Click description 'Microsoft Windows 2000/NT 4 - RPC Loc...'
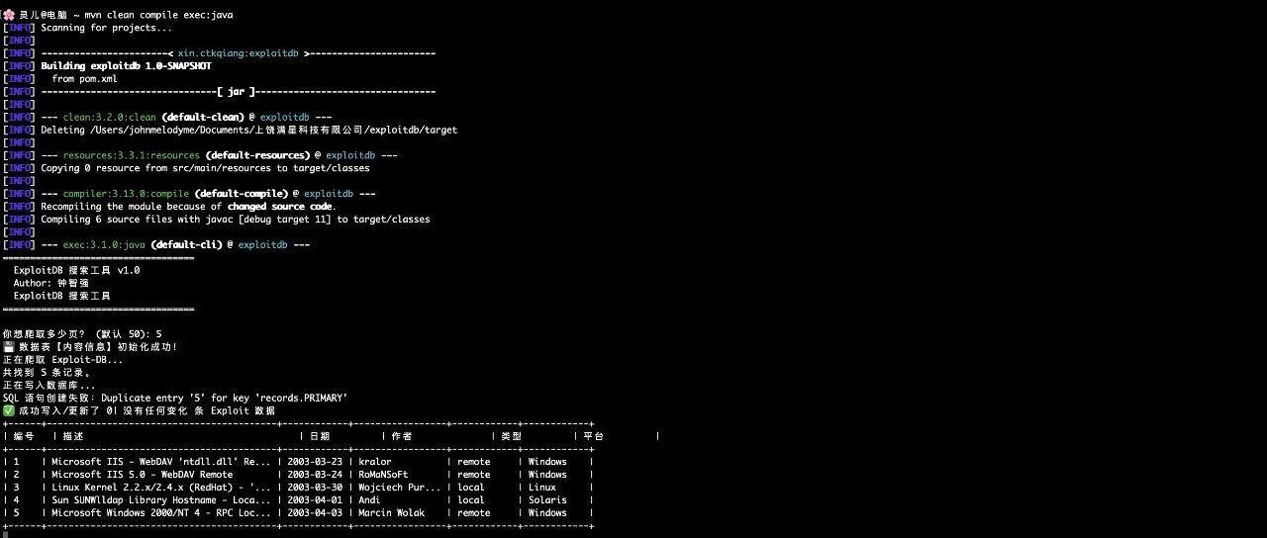Viewport: 1267px width, 538px height. (x=161, y=513)
